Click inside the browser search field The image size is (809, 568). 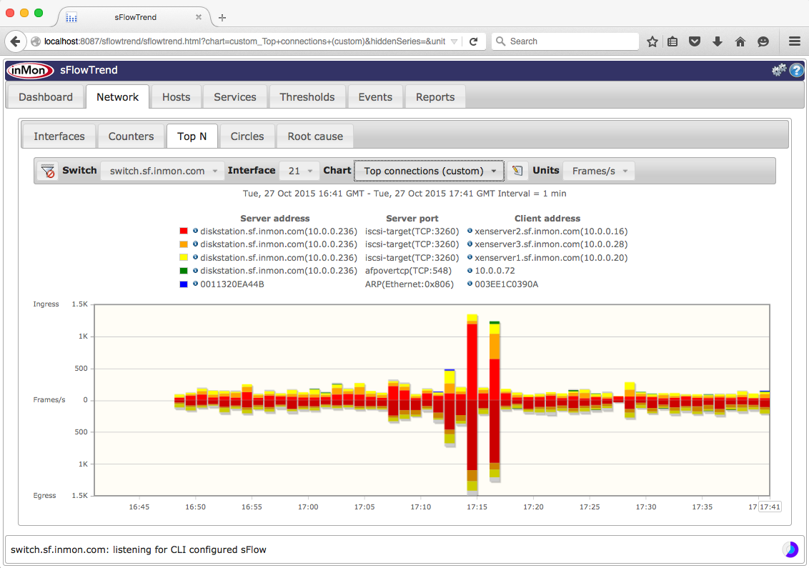click(x=565, y=41)
